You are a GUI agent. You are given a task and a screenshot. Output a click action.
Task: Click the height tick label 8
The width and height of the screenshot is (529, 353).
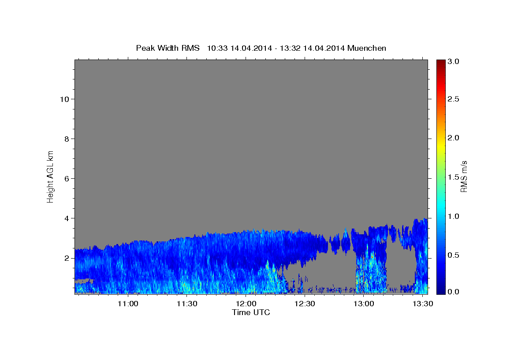pyautogui.click(x=67, y=139)
